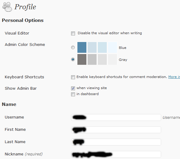This screenshot has height=159, width=180.
Task: Click the Gray scheme label text
Action: tap(123, 60)
